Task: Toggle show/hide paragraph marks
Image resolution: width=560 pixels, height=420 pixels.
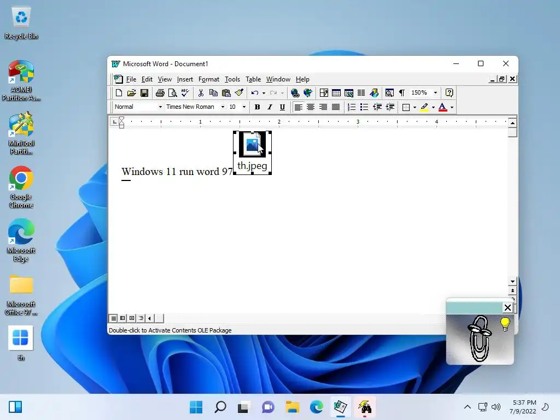Action: coord(402,93)
